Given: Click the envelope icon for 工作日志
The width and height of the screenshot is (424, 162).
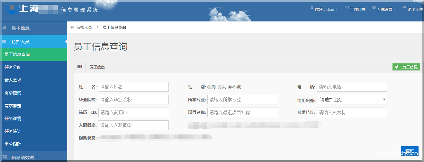Looking at the screenshot, I should 347,8.
